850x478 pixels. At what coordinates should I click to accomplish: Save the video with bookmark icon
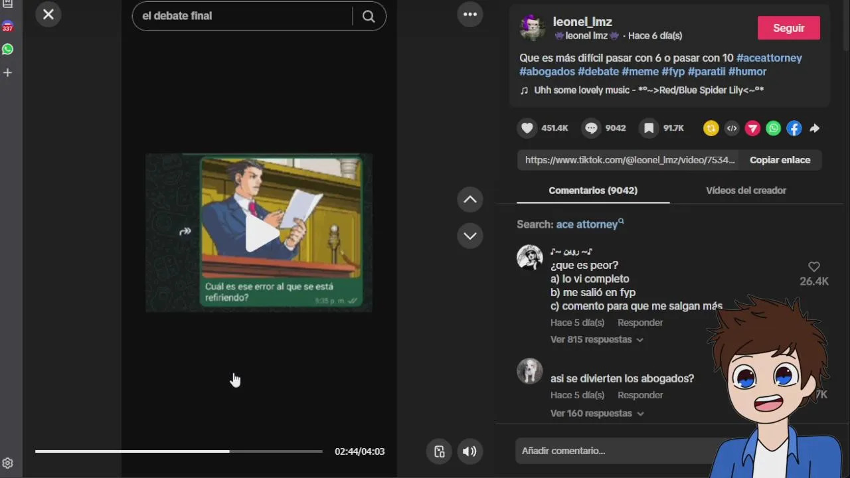click(x=649, y=128)
